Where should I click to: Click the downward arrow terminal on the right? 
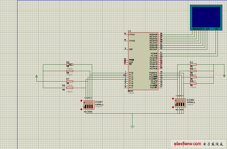[x=224, y=76]
